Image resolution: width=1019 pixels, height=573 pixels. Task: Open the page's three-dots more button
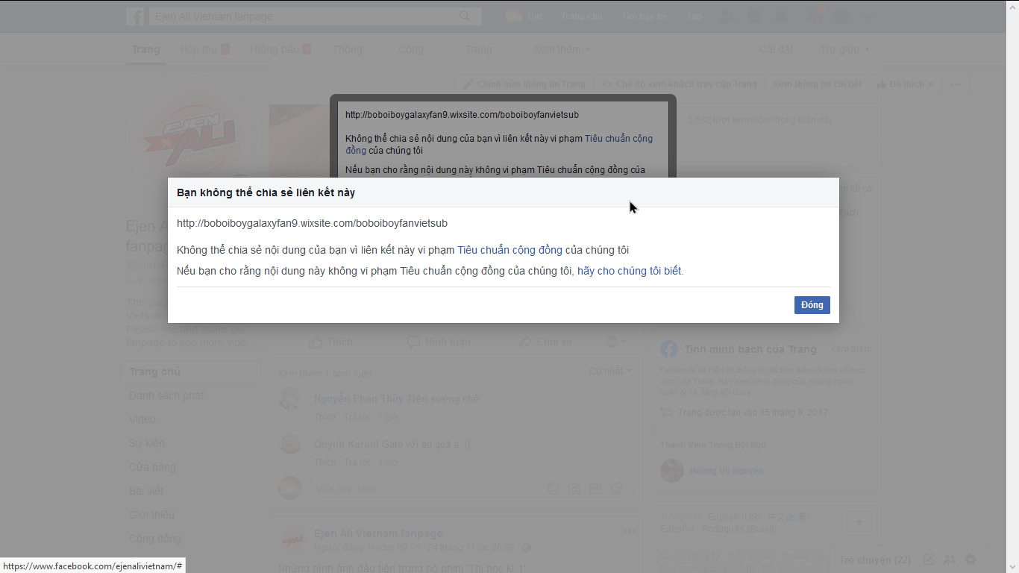(x=956, y=84)
